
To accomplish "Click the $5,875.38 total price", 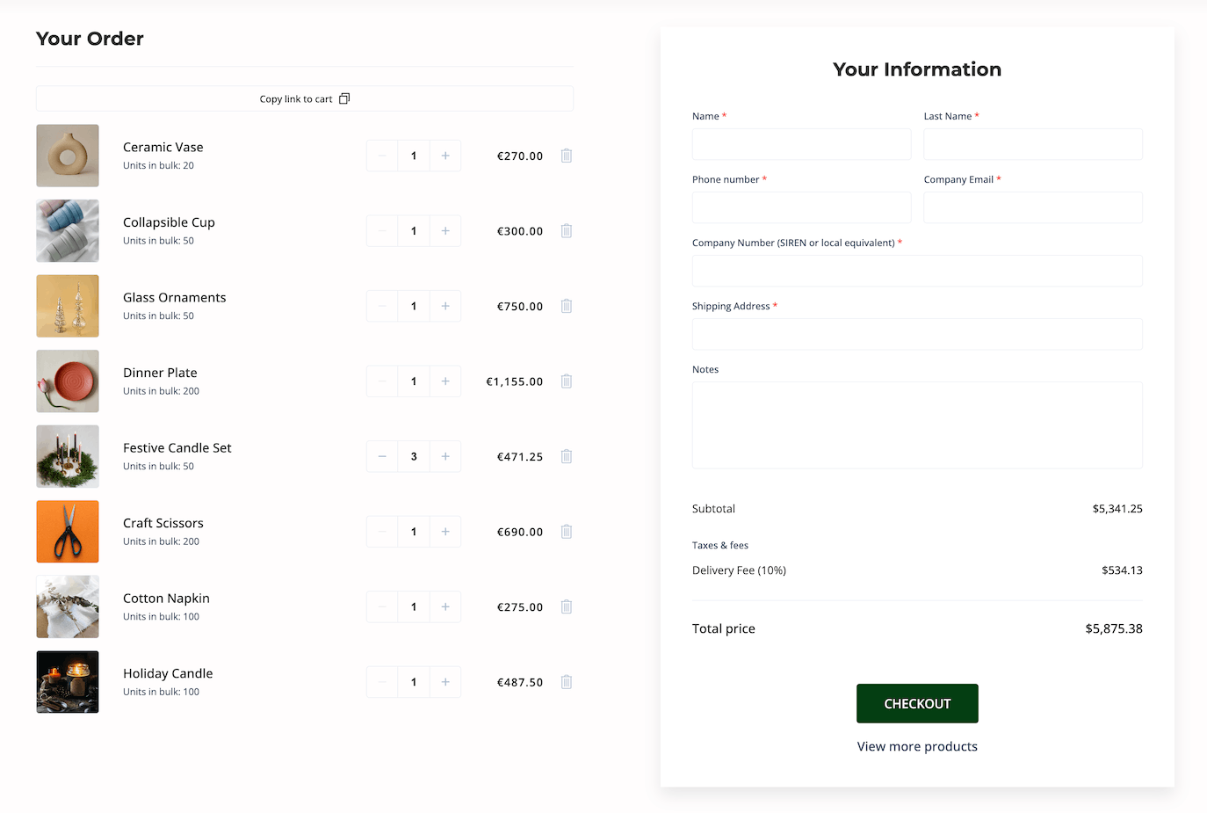I will (1114, 628).
